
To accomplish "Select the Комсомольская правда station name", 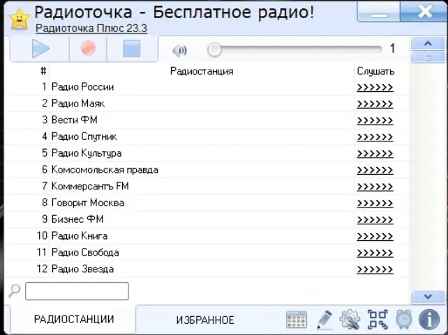I will pyautogui.click(x=105, y=170).
